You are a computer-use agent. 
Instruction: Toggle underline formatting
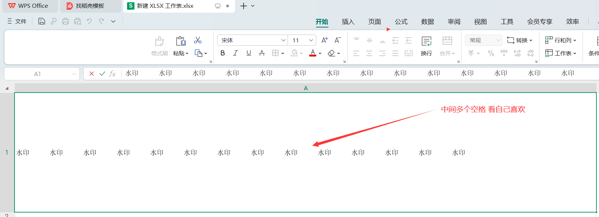click(249, 53)
